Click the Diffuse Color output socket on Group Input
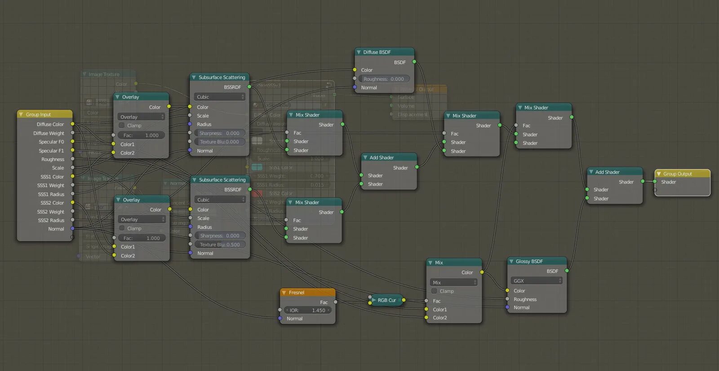The image size is (719, 371). click(x=72, y=124)
